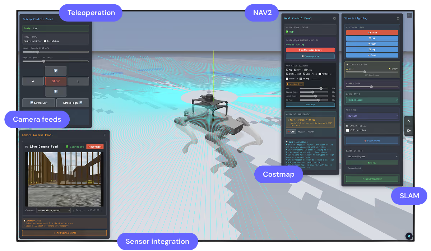
Task: Open the /camera/compressed camera dropdown
Action: pyautogui.click(x=53, y=210)
